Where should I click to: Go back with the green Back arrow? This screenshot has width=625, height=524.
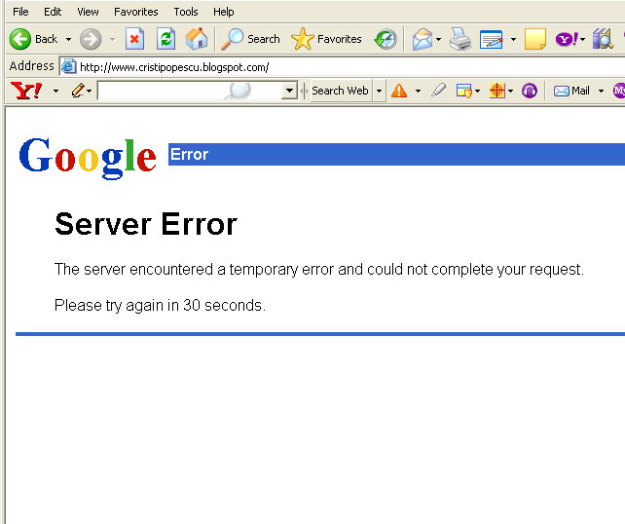pos(19,39)
